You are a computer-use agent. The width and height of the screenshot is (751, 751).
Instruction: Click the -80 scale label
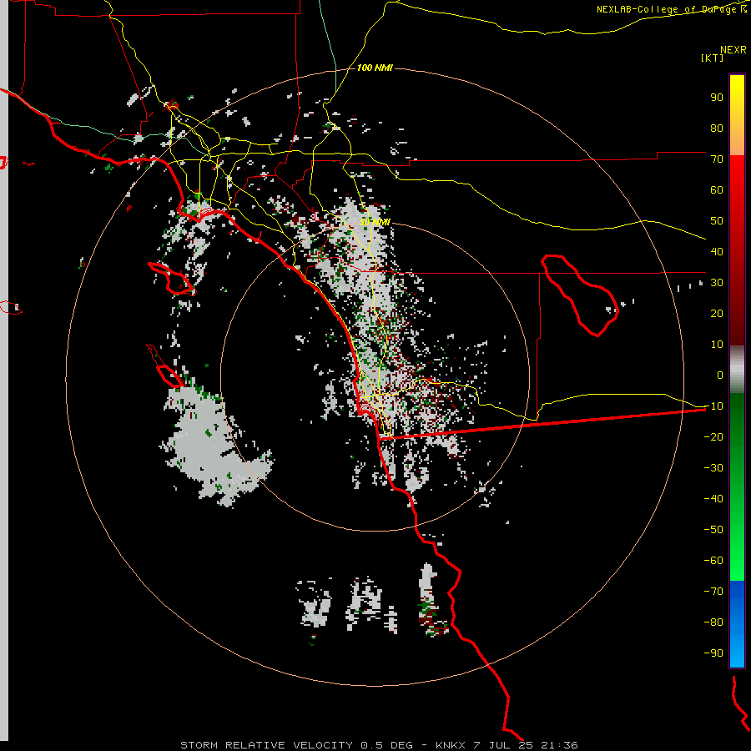713,622
